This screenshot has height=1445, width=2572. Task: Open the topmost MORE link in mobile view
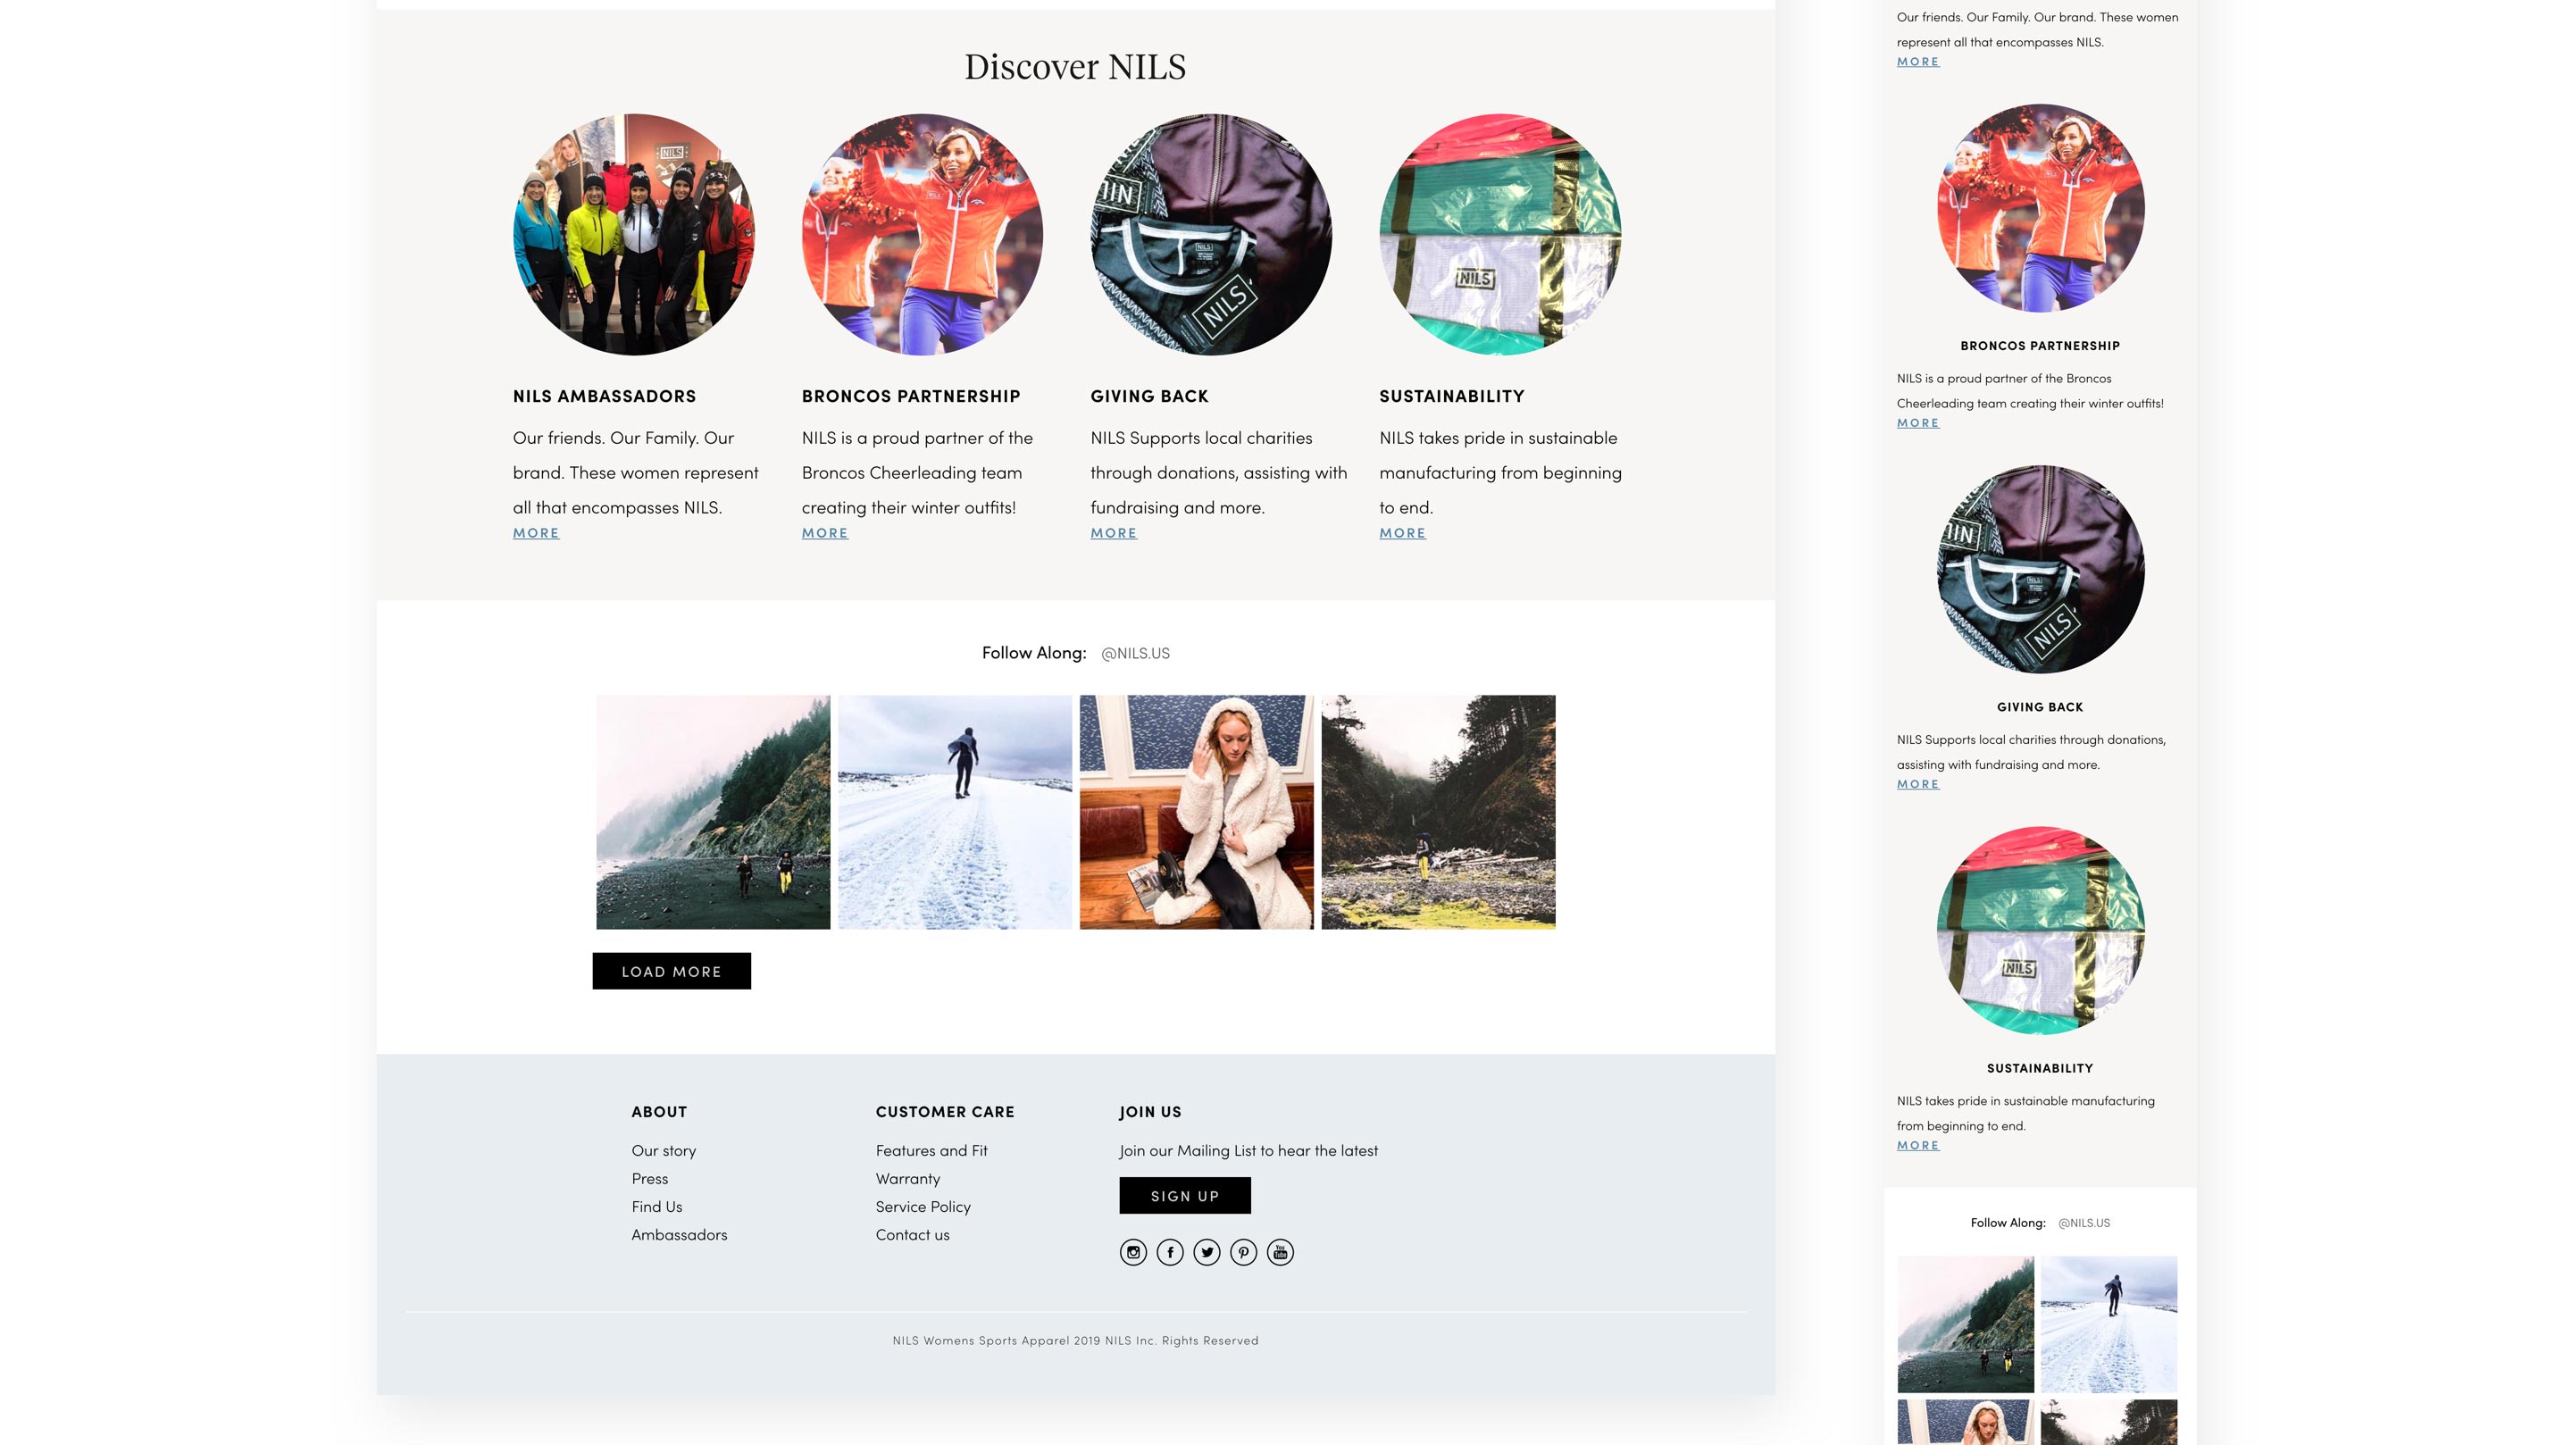tap(1917, 62)
